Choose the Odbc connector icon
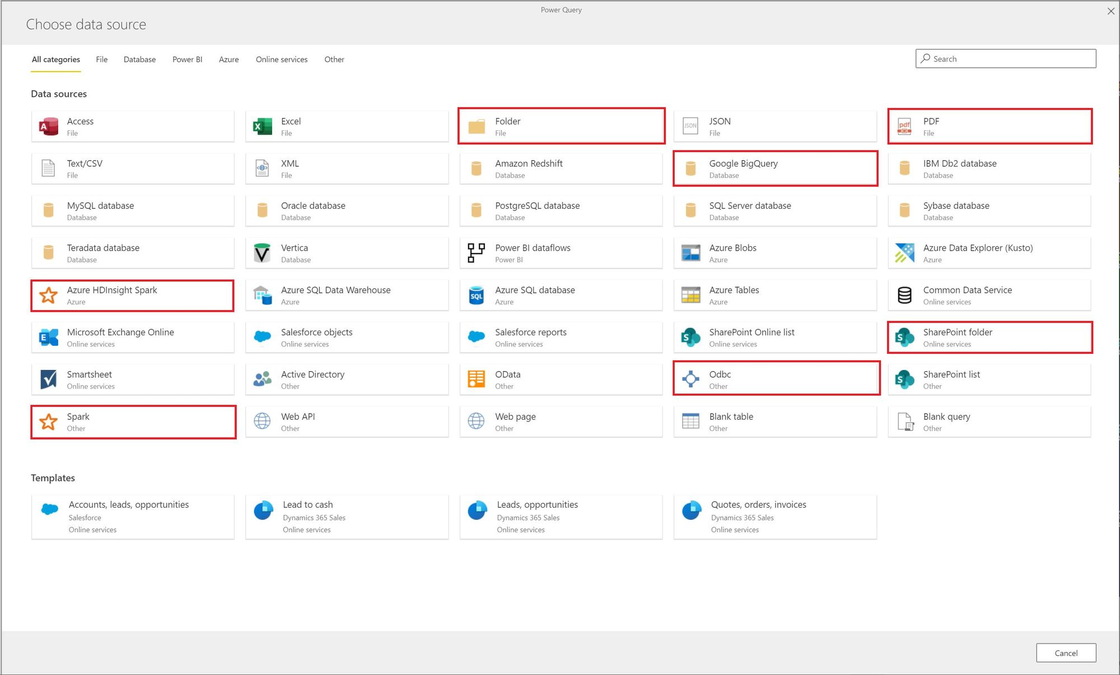1120x675 pixels. 690,379
